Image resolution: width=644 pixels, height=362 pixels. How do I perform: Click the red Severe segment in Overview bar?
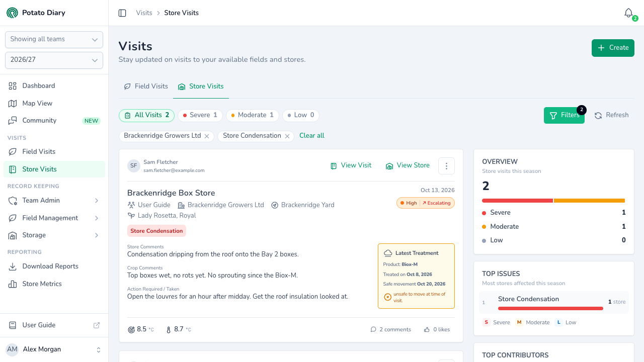tap(517, 201)
